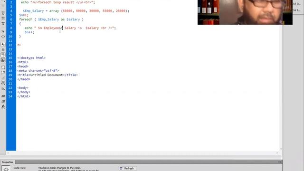Click the horizontal scrollbar right arrow

(x=277, y=153)
